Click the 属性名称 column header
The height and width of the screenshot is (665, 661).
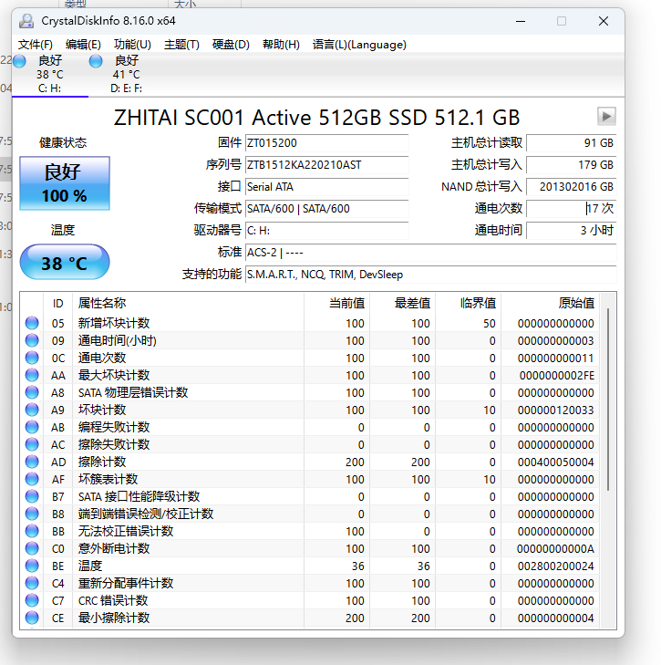click(x=188, y=303)
